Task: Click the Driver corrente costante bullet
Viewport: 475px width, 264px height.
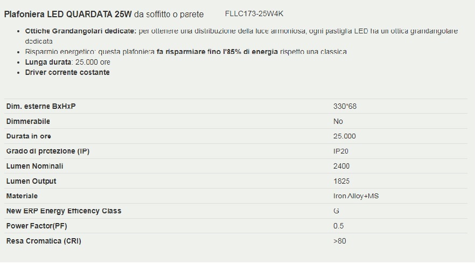Action: pyautogui.click(x=67, y=72)
